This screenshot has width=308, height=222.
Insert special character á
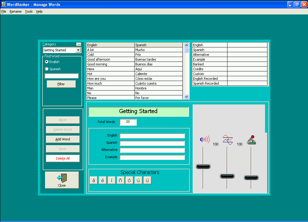click(x=94, y=180)
